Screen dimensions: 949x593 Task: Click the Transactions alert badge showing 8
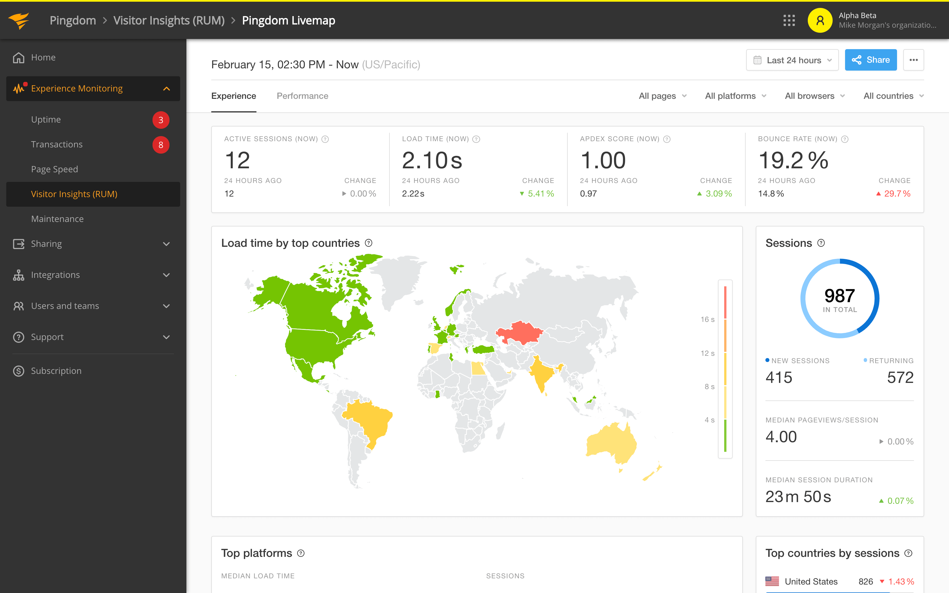click(161, 145)
